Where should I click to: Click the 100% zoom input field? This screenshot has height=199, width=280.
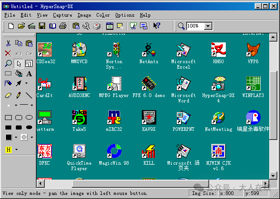[195, 26]
